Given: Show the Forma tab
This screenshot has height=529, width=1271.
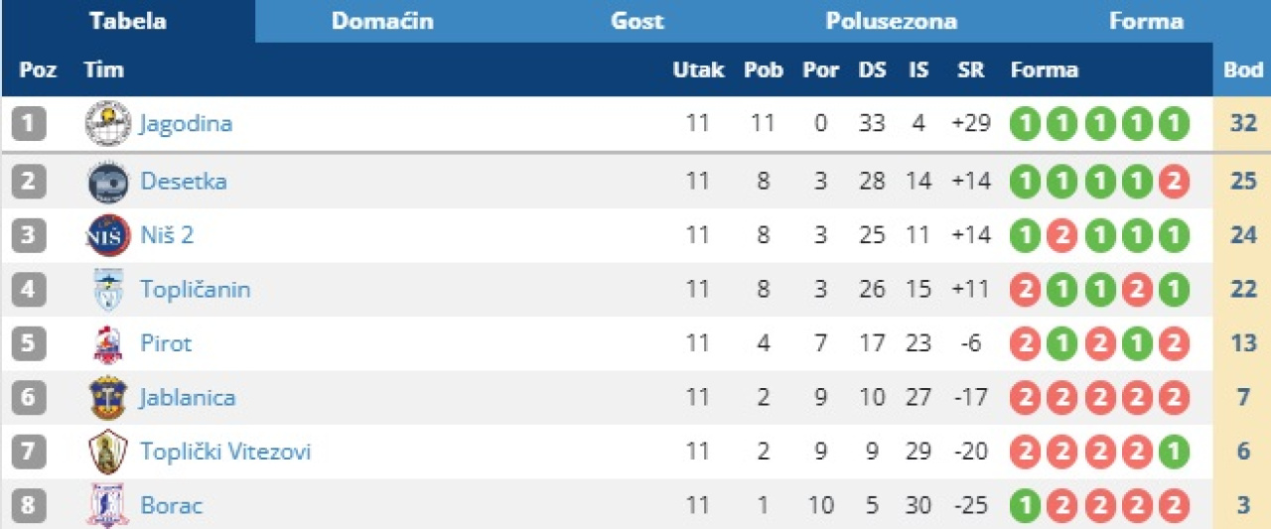Looking at the screenshot, I should tap(1146, 21).
